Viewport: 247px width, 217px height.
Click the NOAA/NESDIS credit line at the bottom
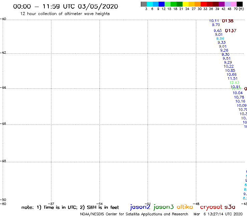(134, 214)
